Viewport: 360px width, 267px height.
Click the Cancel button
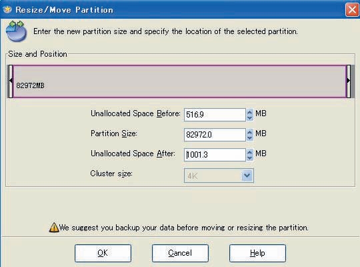180,253
